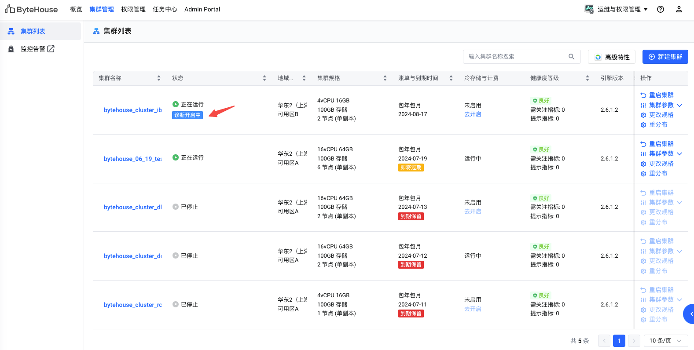
Task: Click stopped status icon for bytehouse_cluster_dl
Action: click(176, 207)
